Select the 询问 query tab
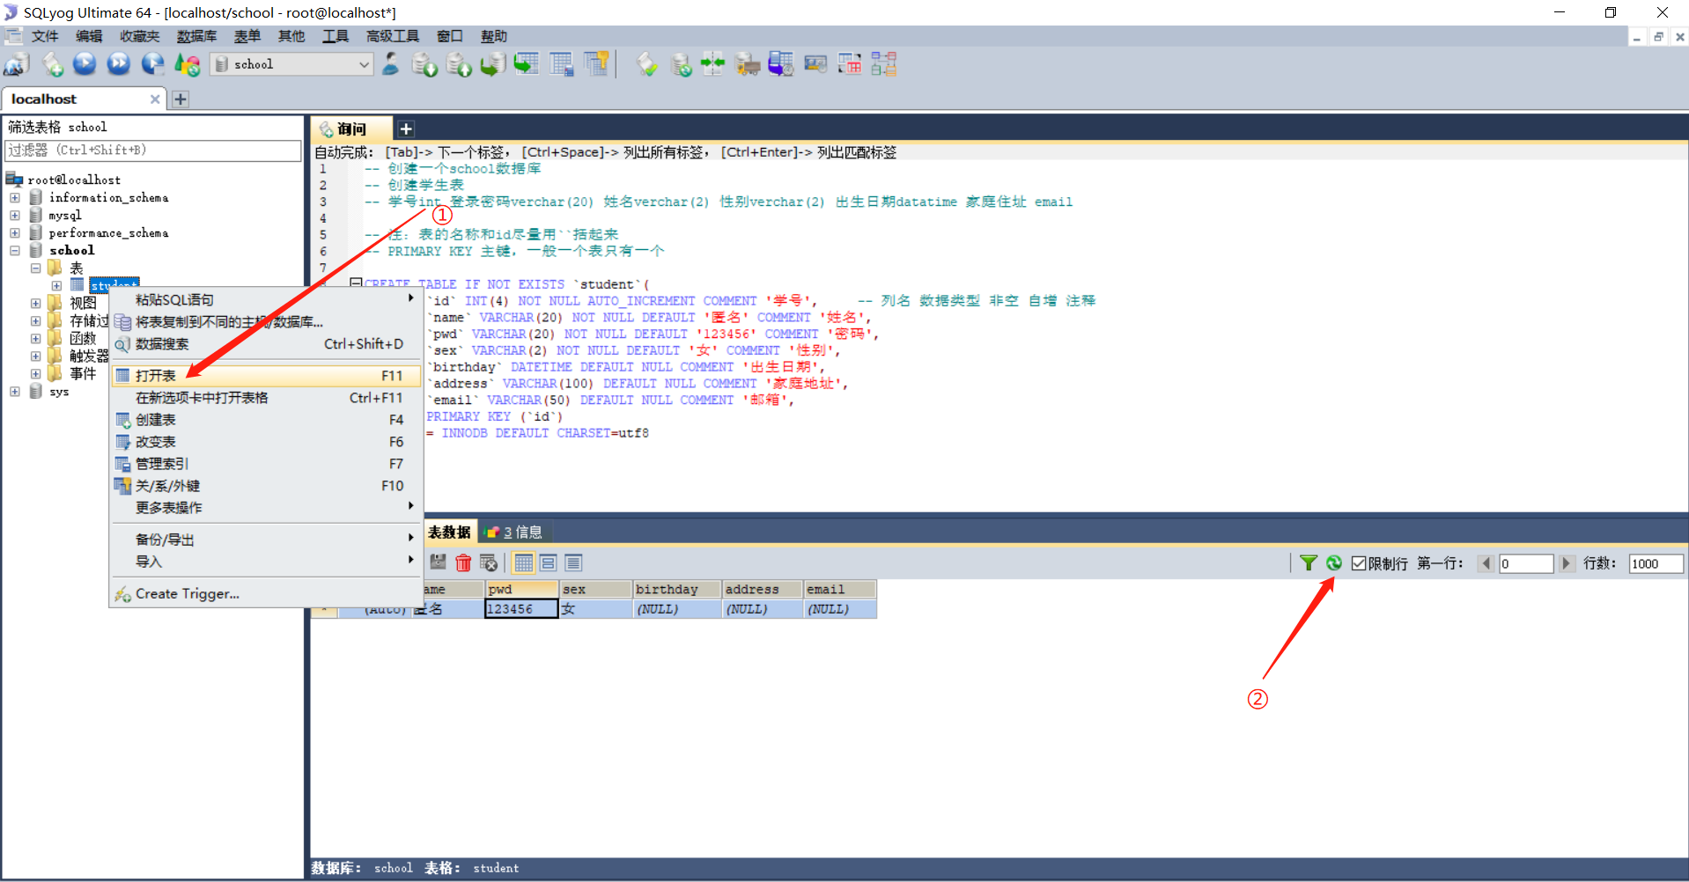The height and width of the screenshot is (882, 1689). click(x=351, y=129)
